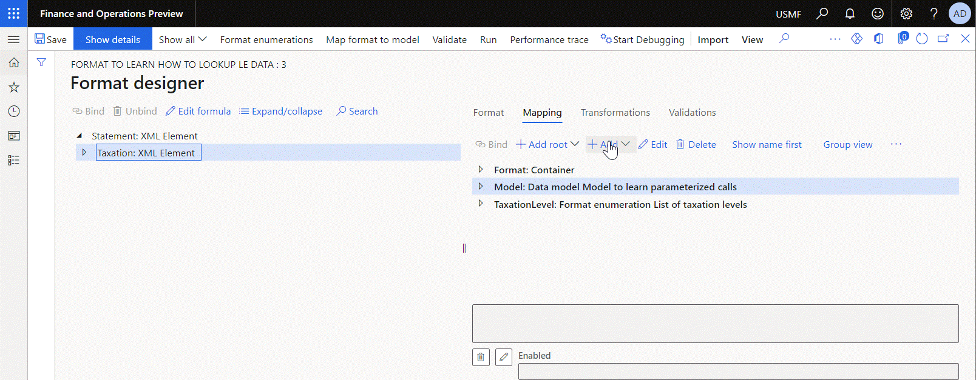
Task: Click the pencil icon beside Enabled field
Action: tap(504, 357)
